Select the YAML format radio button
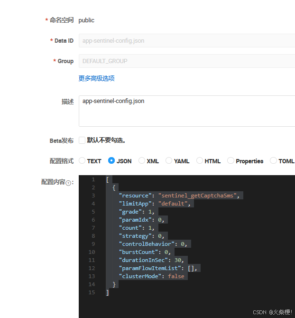The width and height of the screenshot is (295, 318). [x=169, y=160]
